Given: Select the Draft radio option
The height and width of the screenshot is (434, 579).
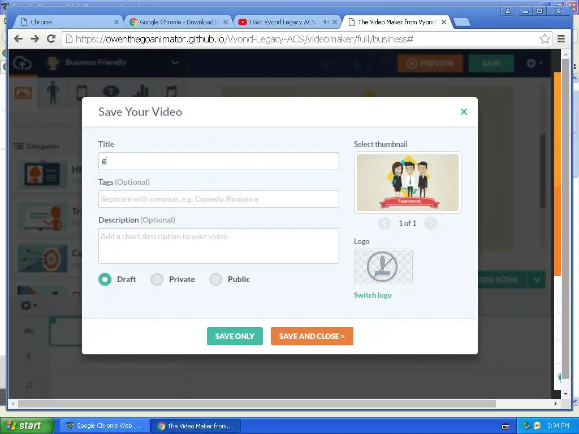Looking at the screenshot, I should click(105, 279).
